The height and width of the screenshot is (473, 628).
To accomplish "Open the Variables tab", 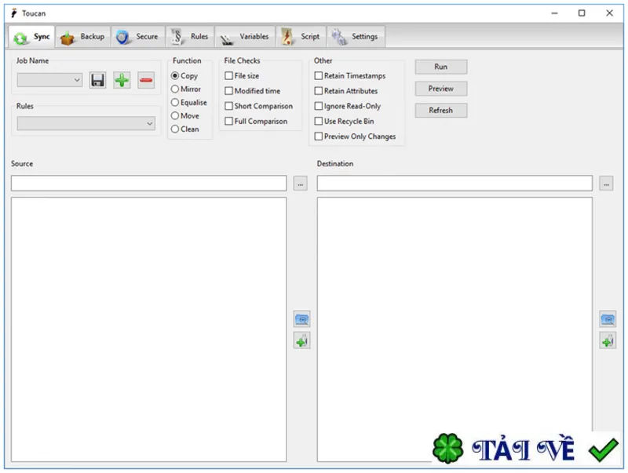I will click(245, 37).
